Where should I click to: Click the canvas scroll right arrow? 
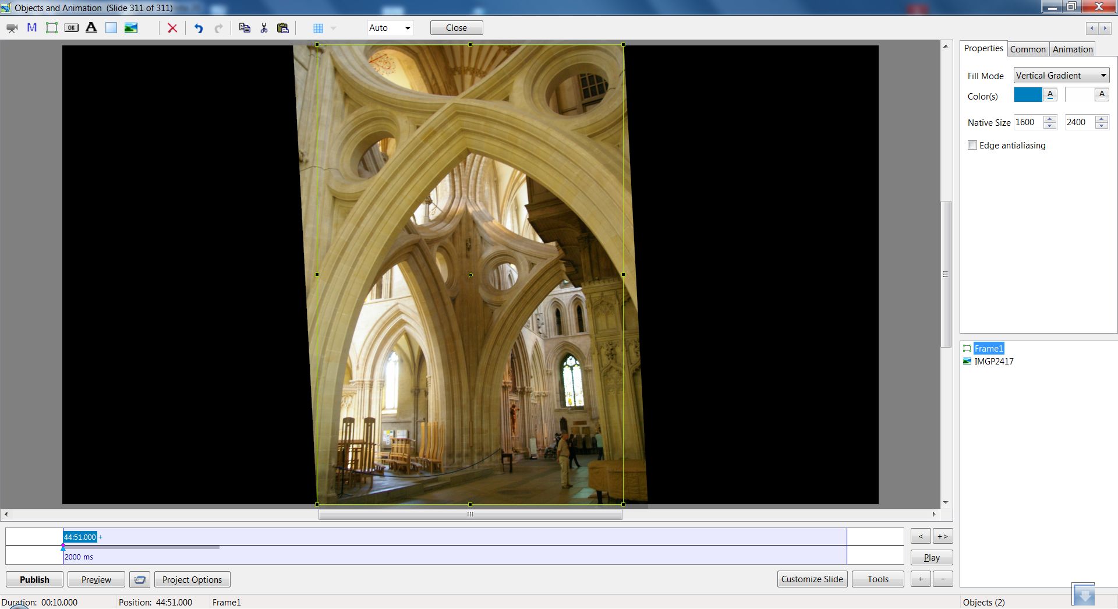click(x=933, y=514)
